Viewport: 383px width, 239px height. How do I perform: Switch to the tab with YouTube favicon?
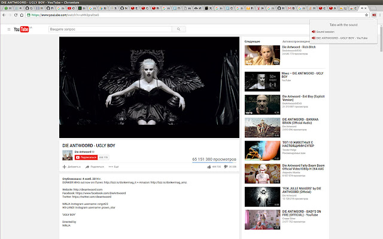coord(69,8)
